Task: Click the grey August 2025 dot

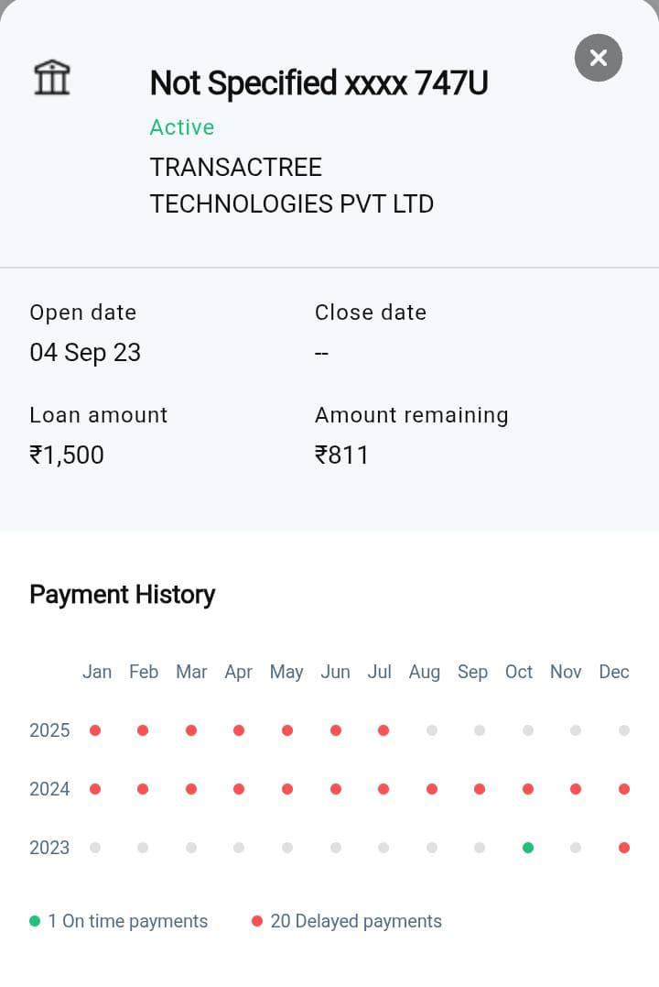Action: [432, 730]
